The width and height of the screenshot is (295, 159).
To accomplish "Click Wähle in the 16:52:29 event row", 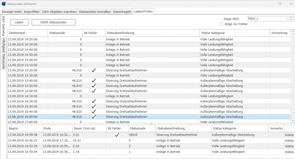I will [289, 147].
